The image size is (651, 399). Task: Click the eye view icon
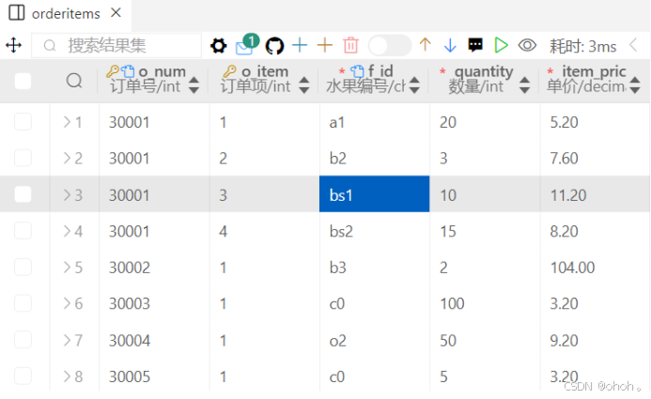click(527, 45)
